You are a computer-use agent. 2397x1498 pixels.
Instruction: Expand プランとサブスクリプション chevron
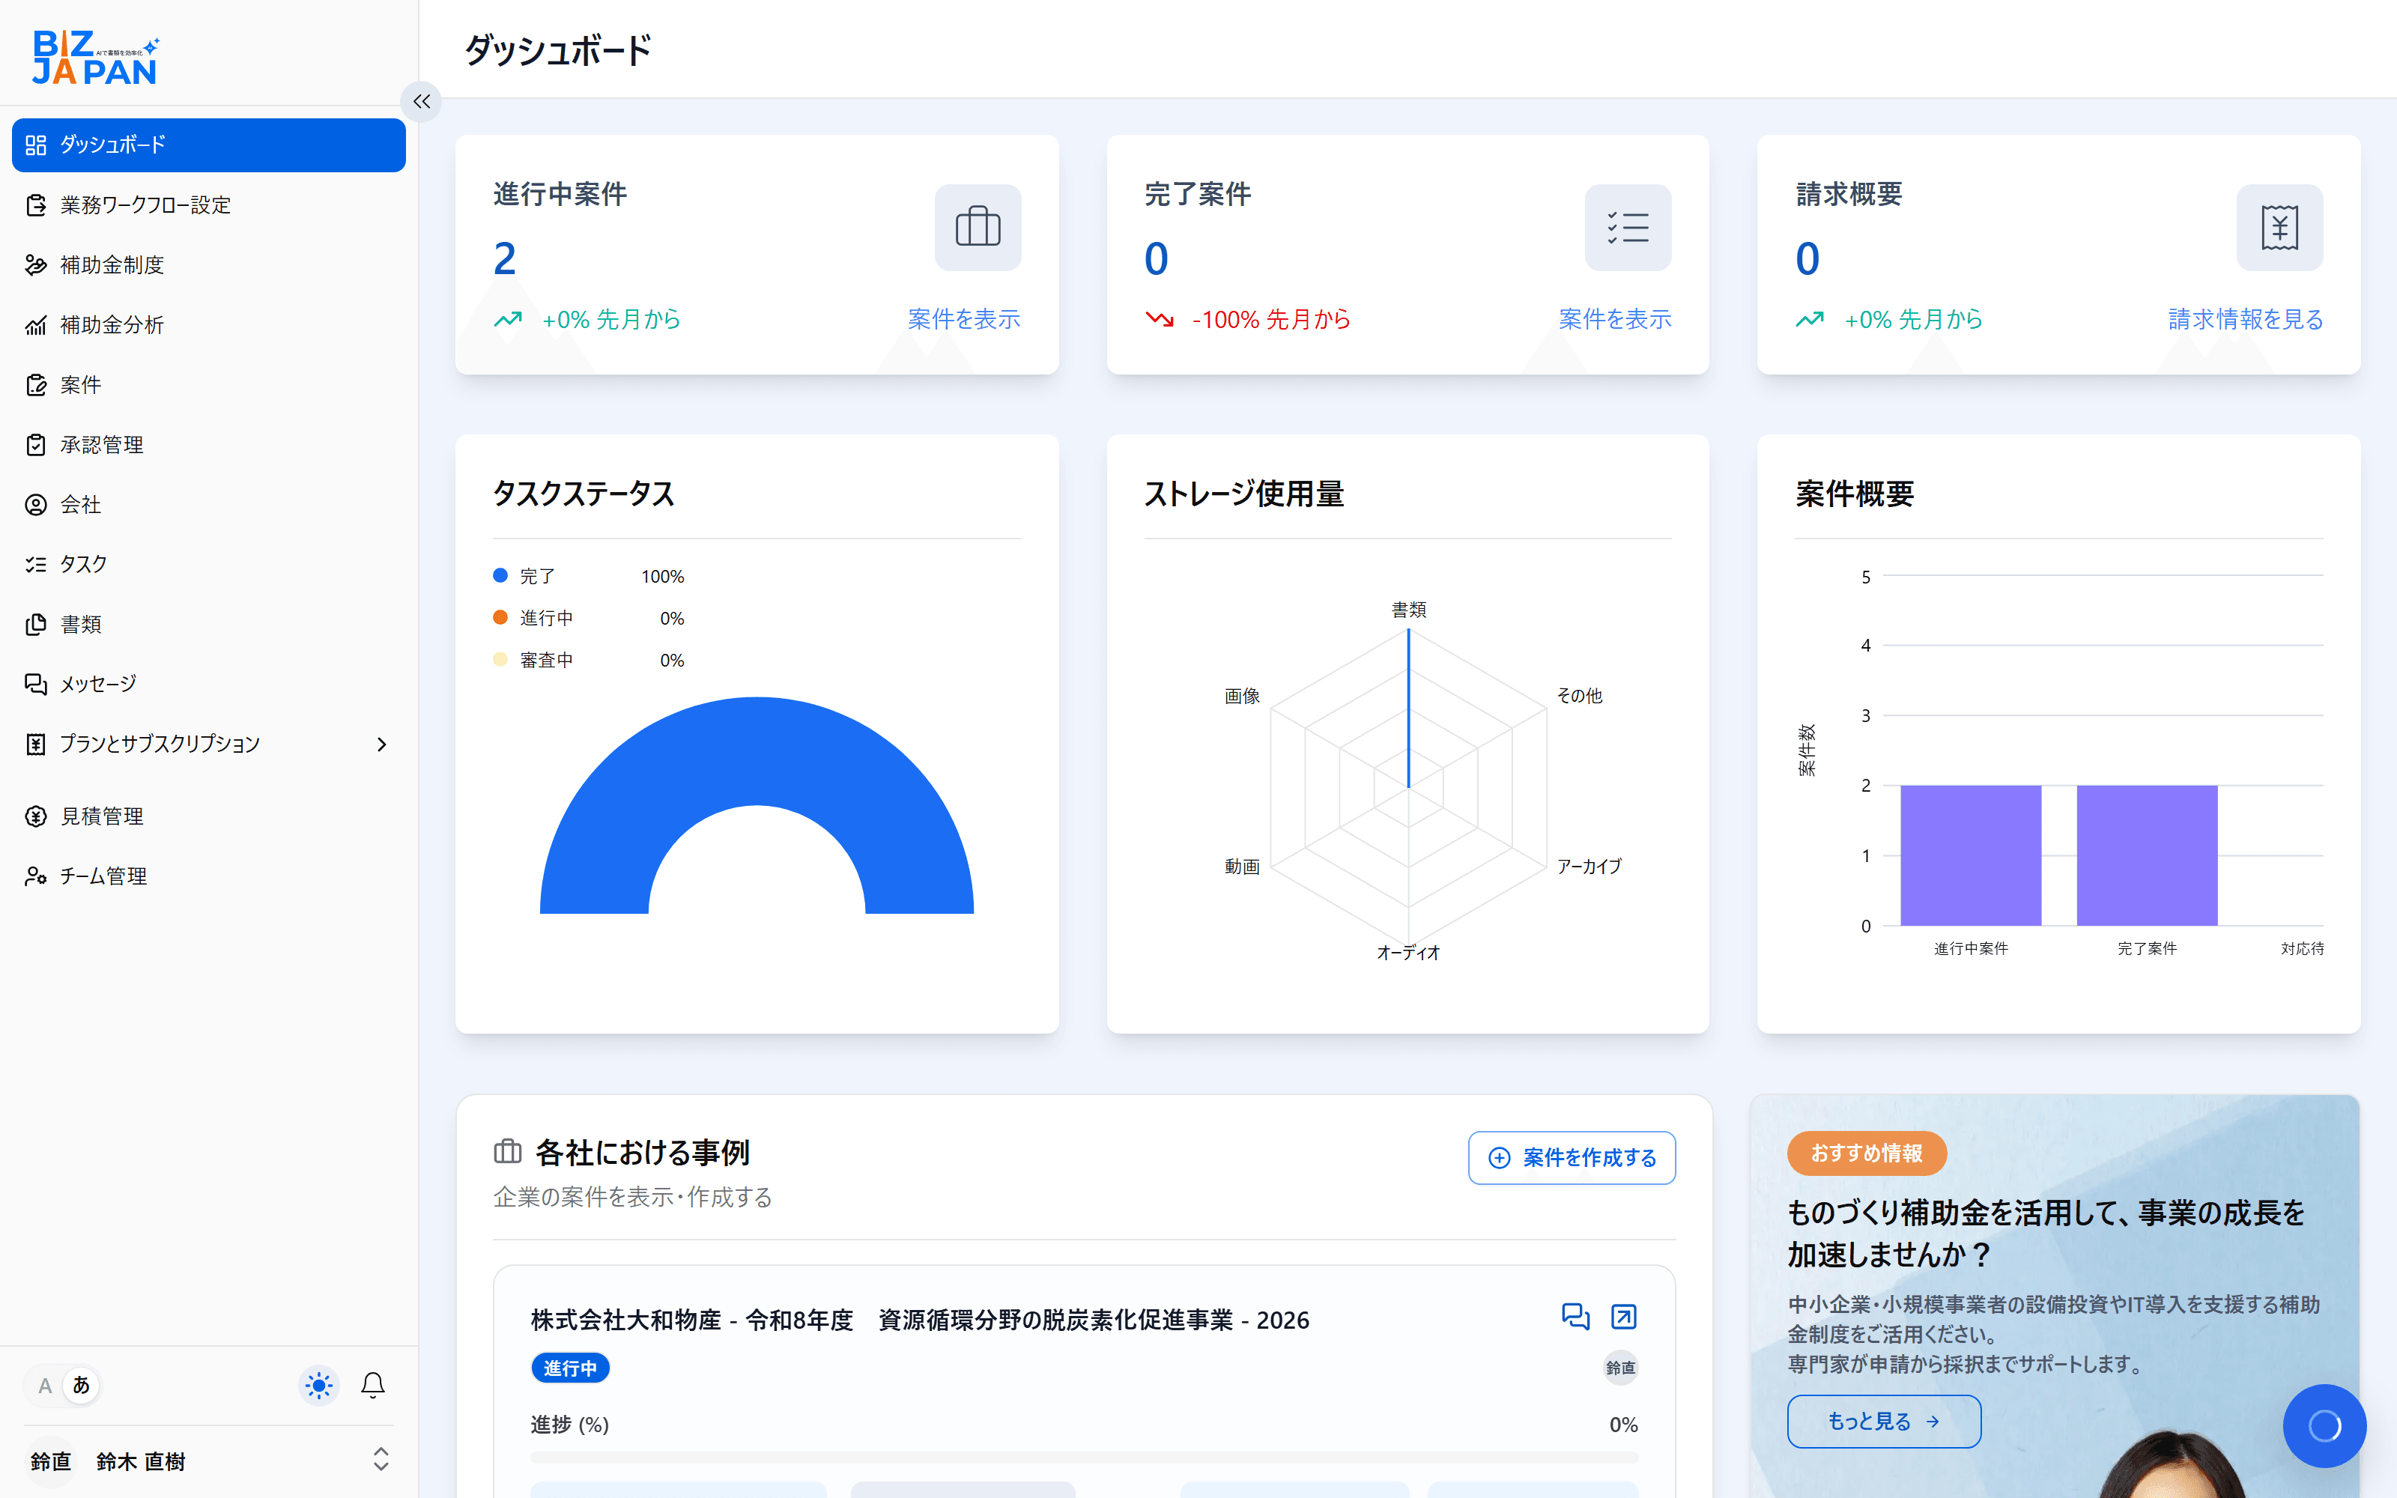point(381,744)
